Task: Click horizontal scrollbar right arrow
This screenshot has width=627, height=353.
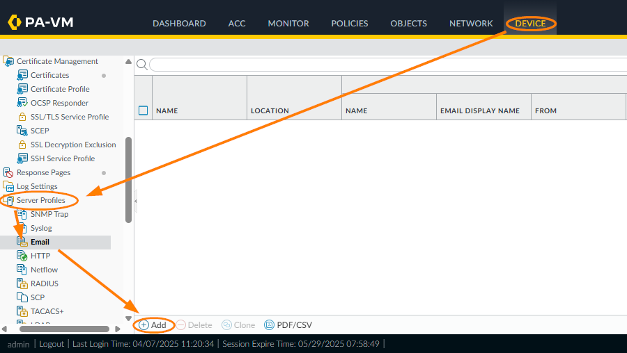Action: [118, 329]
